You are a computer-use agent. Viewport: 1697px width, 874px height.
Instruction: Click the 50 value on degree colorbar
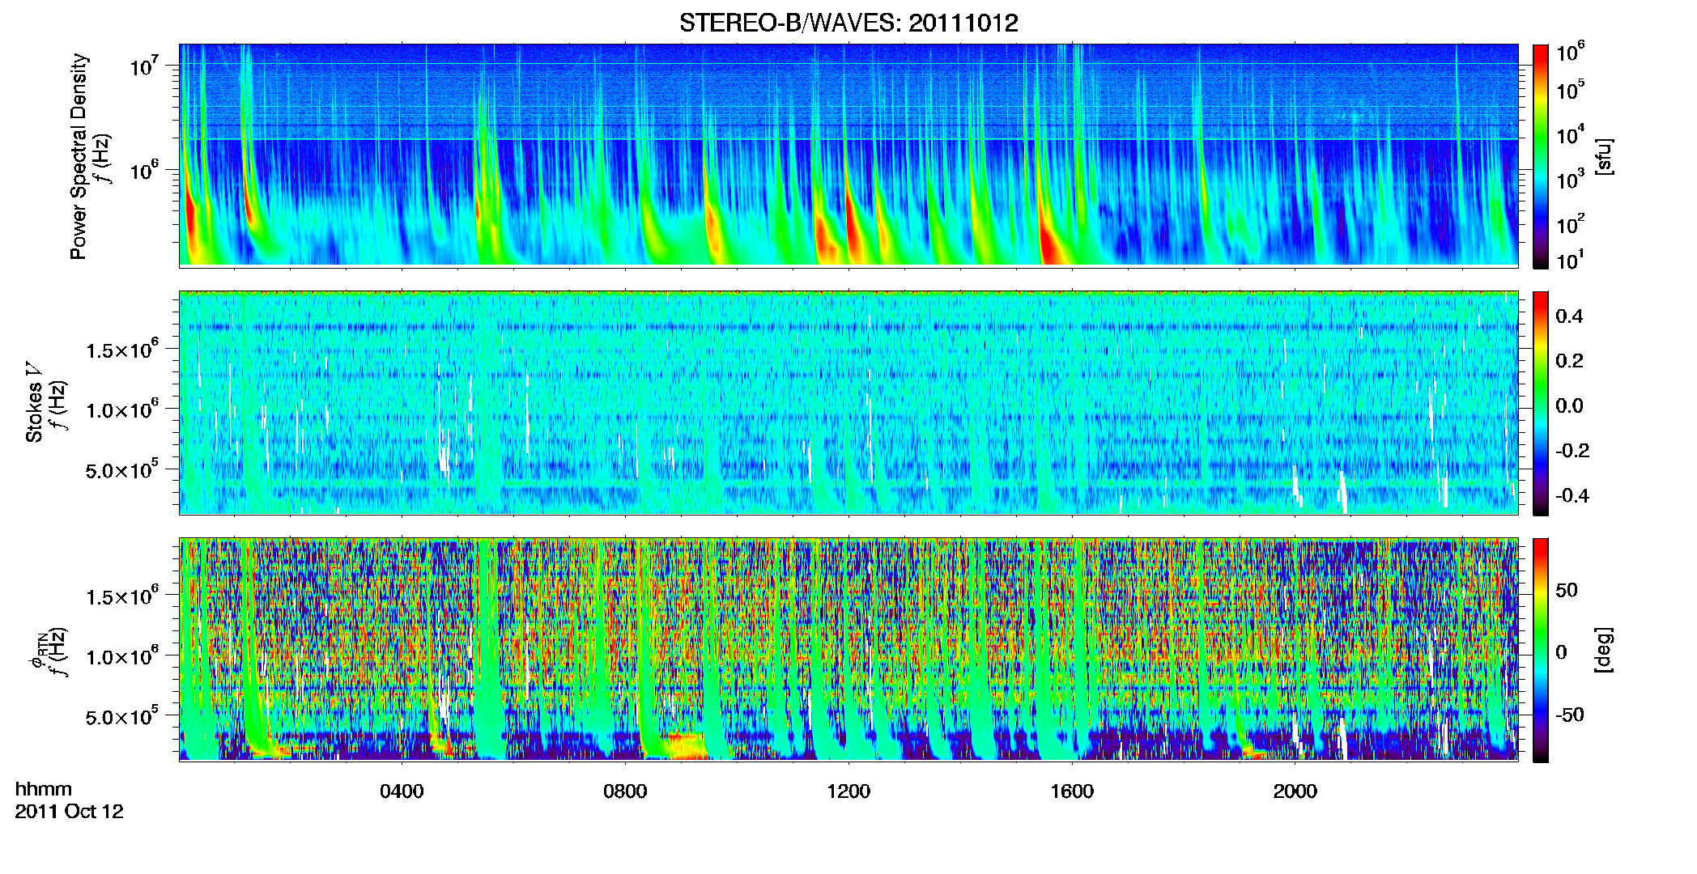[1567, 590]
